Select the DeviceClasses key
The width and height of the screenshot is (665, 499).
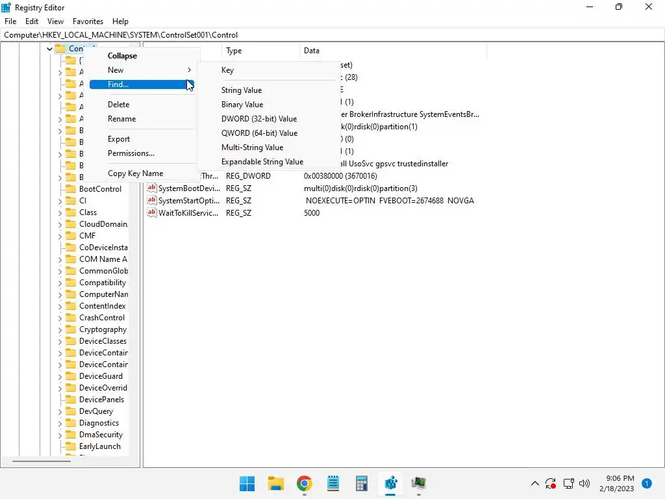[103, 341]
